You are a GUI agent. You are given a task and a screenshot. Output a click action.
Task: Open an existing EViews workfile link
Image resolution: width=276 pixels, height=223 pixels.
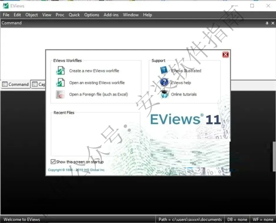pos(97,83)
